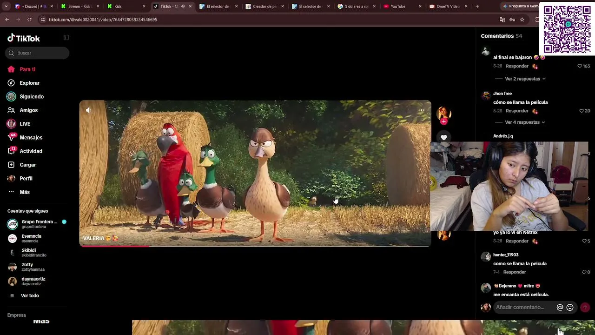Image resolution: width=595 pixels, height=335 pixels.
Task: Open the Grupo Frontera account
Action: [x=37, y=224]
